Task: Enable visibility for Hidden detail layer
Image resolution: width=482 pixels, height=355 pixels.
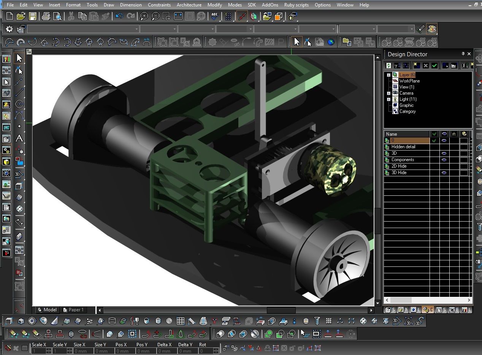Action: (444, 147)
